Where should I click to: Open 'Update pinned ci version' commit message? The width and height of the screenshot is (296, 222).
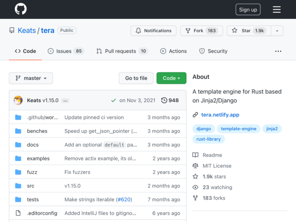click(94, 117)
